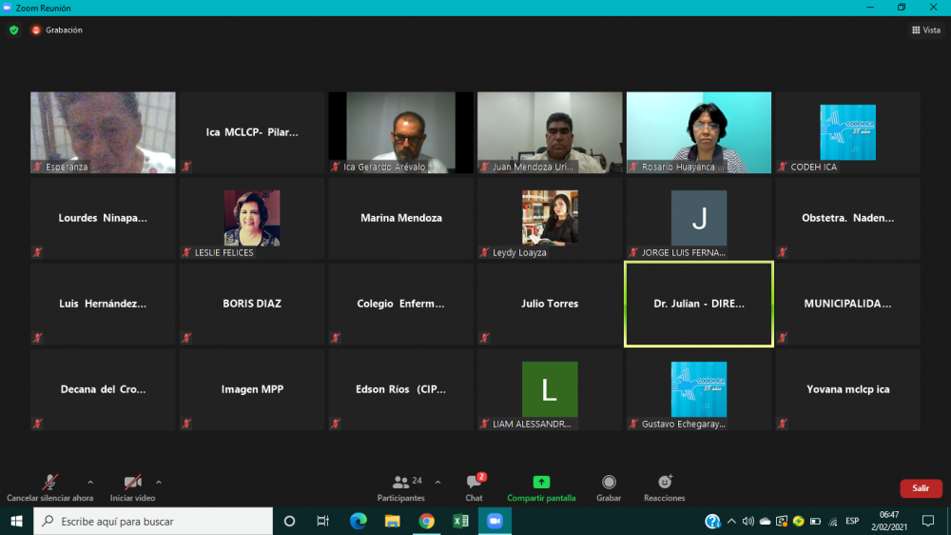Viewport: 951px width, 535px height.
Task: Show hidden icons in system tray
Action: [x=730, y=521]
